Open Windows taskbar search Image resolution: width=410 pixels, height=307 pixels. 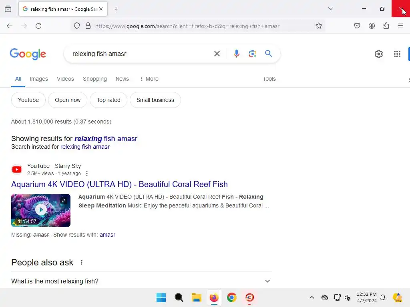(179, 297)
